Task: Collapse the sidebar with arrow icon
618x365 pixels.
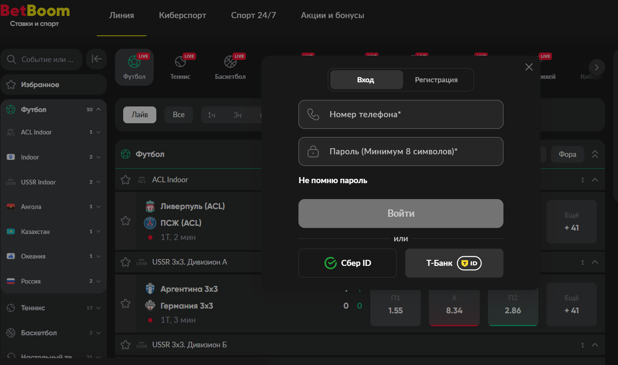Action: pyautogui.click(x=96, y=59)
